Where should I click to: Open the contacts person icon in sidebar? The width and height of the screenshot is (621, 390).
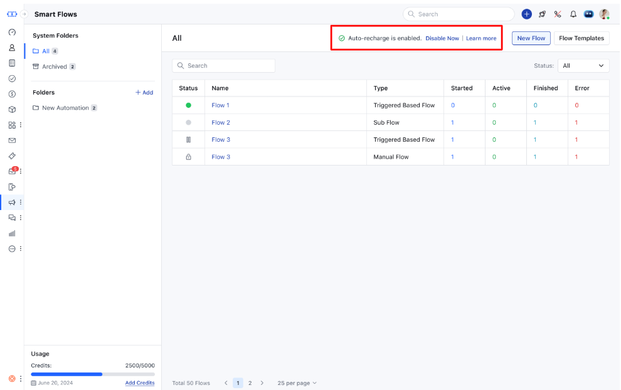tap(12, 48)
